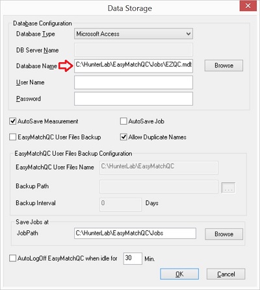This screenshot has width=260, height=290.
Task: Click the EasyMatchQC User Files Name field
Action: (159, 167)
